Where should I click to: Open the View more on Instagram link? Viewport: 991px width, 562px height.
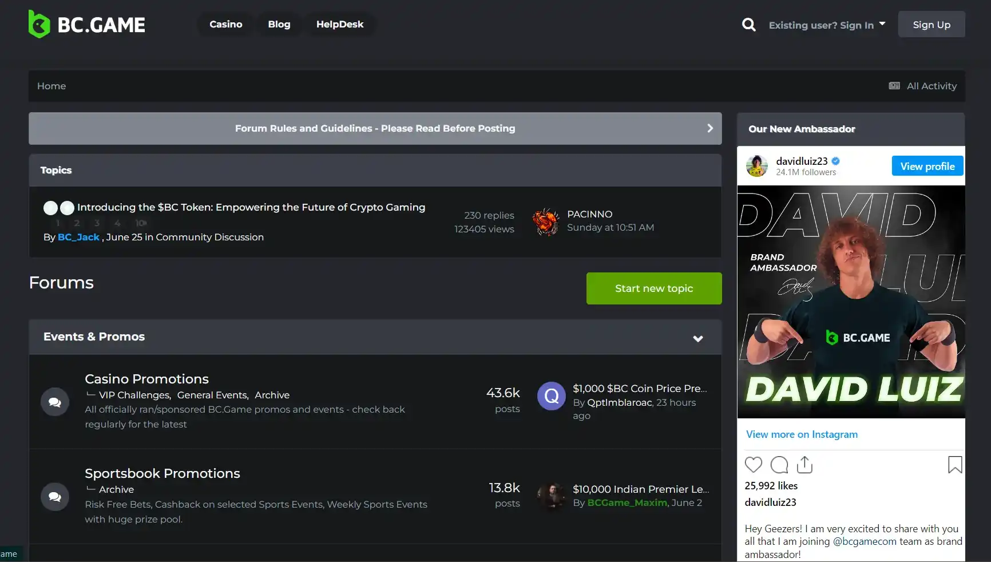(x=801, y=434)
